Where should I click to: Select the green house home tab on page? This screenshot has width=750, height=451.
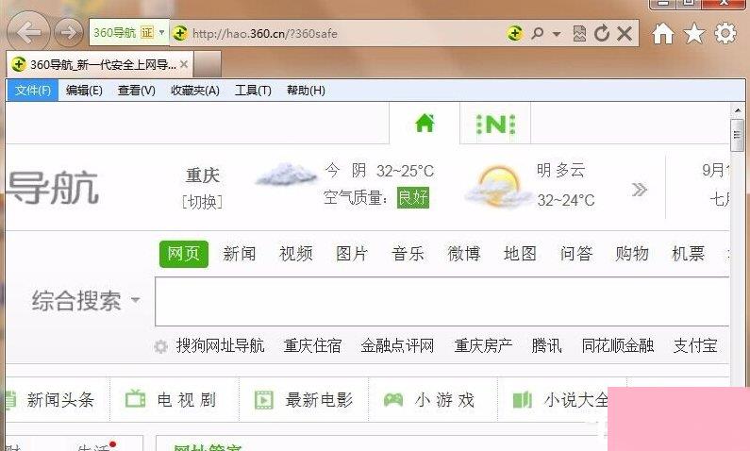[425, 124]
